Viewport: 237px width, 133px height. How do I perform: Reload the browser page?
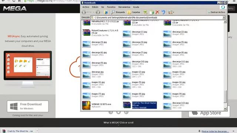coord(14,1)
